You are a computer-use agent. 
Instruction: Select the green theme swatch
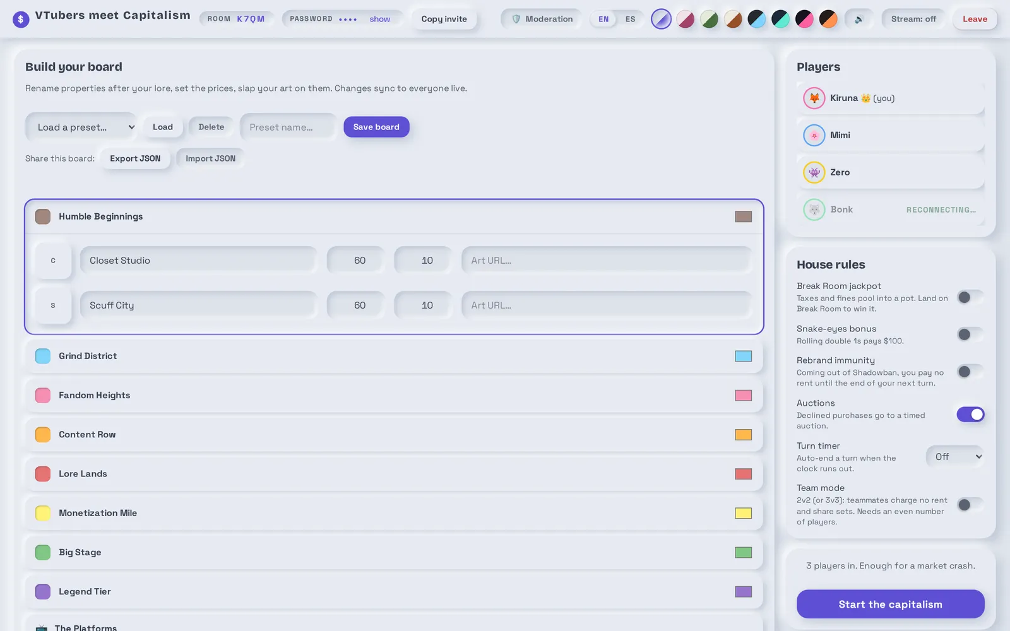[x=710, y=19]
